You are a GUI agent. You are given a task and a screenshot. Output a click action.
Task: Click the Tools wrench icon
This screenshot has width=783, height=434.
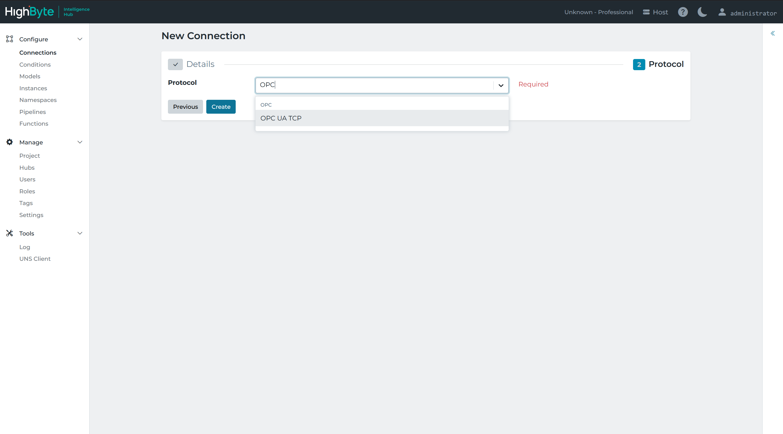[10, 233]
